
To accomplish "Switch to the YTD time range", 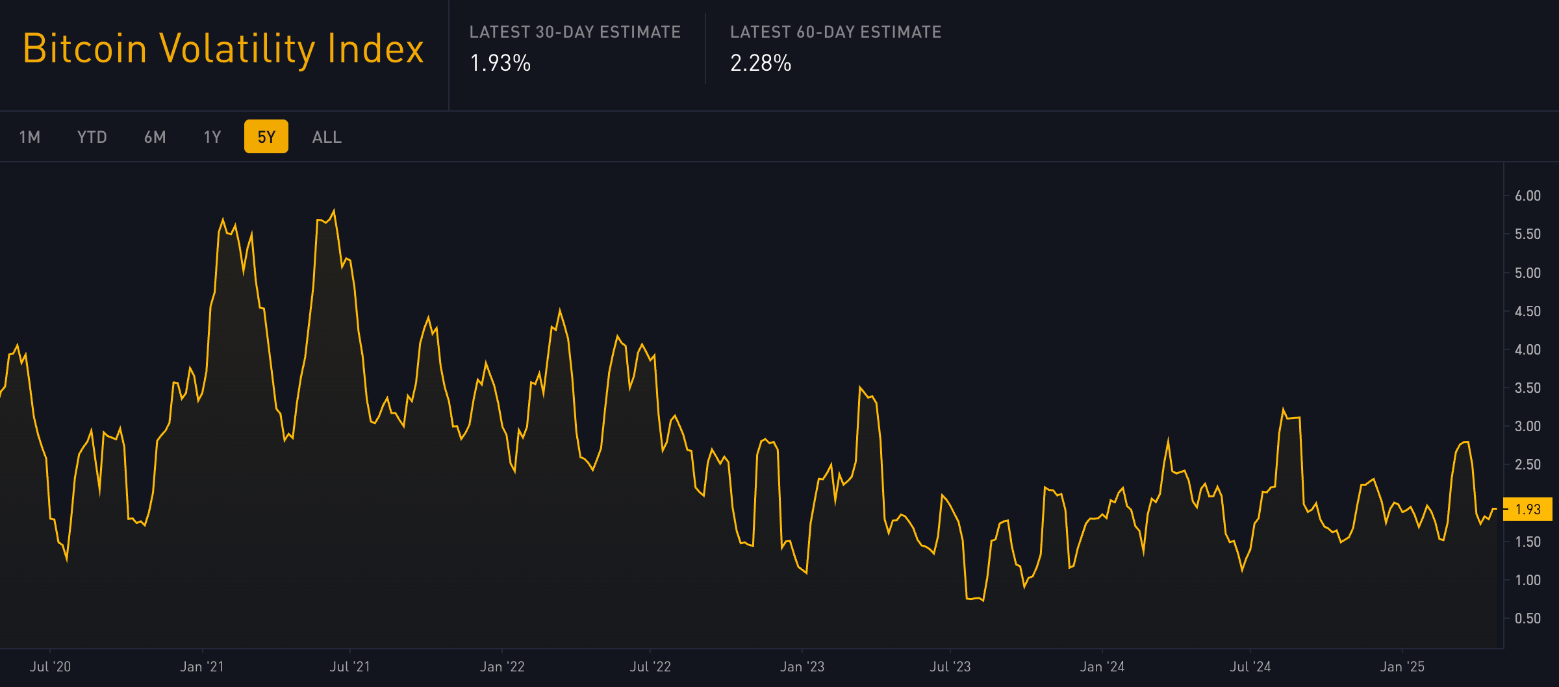I will tap(92, 137).
